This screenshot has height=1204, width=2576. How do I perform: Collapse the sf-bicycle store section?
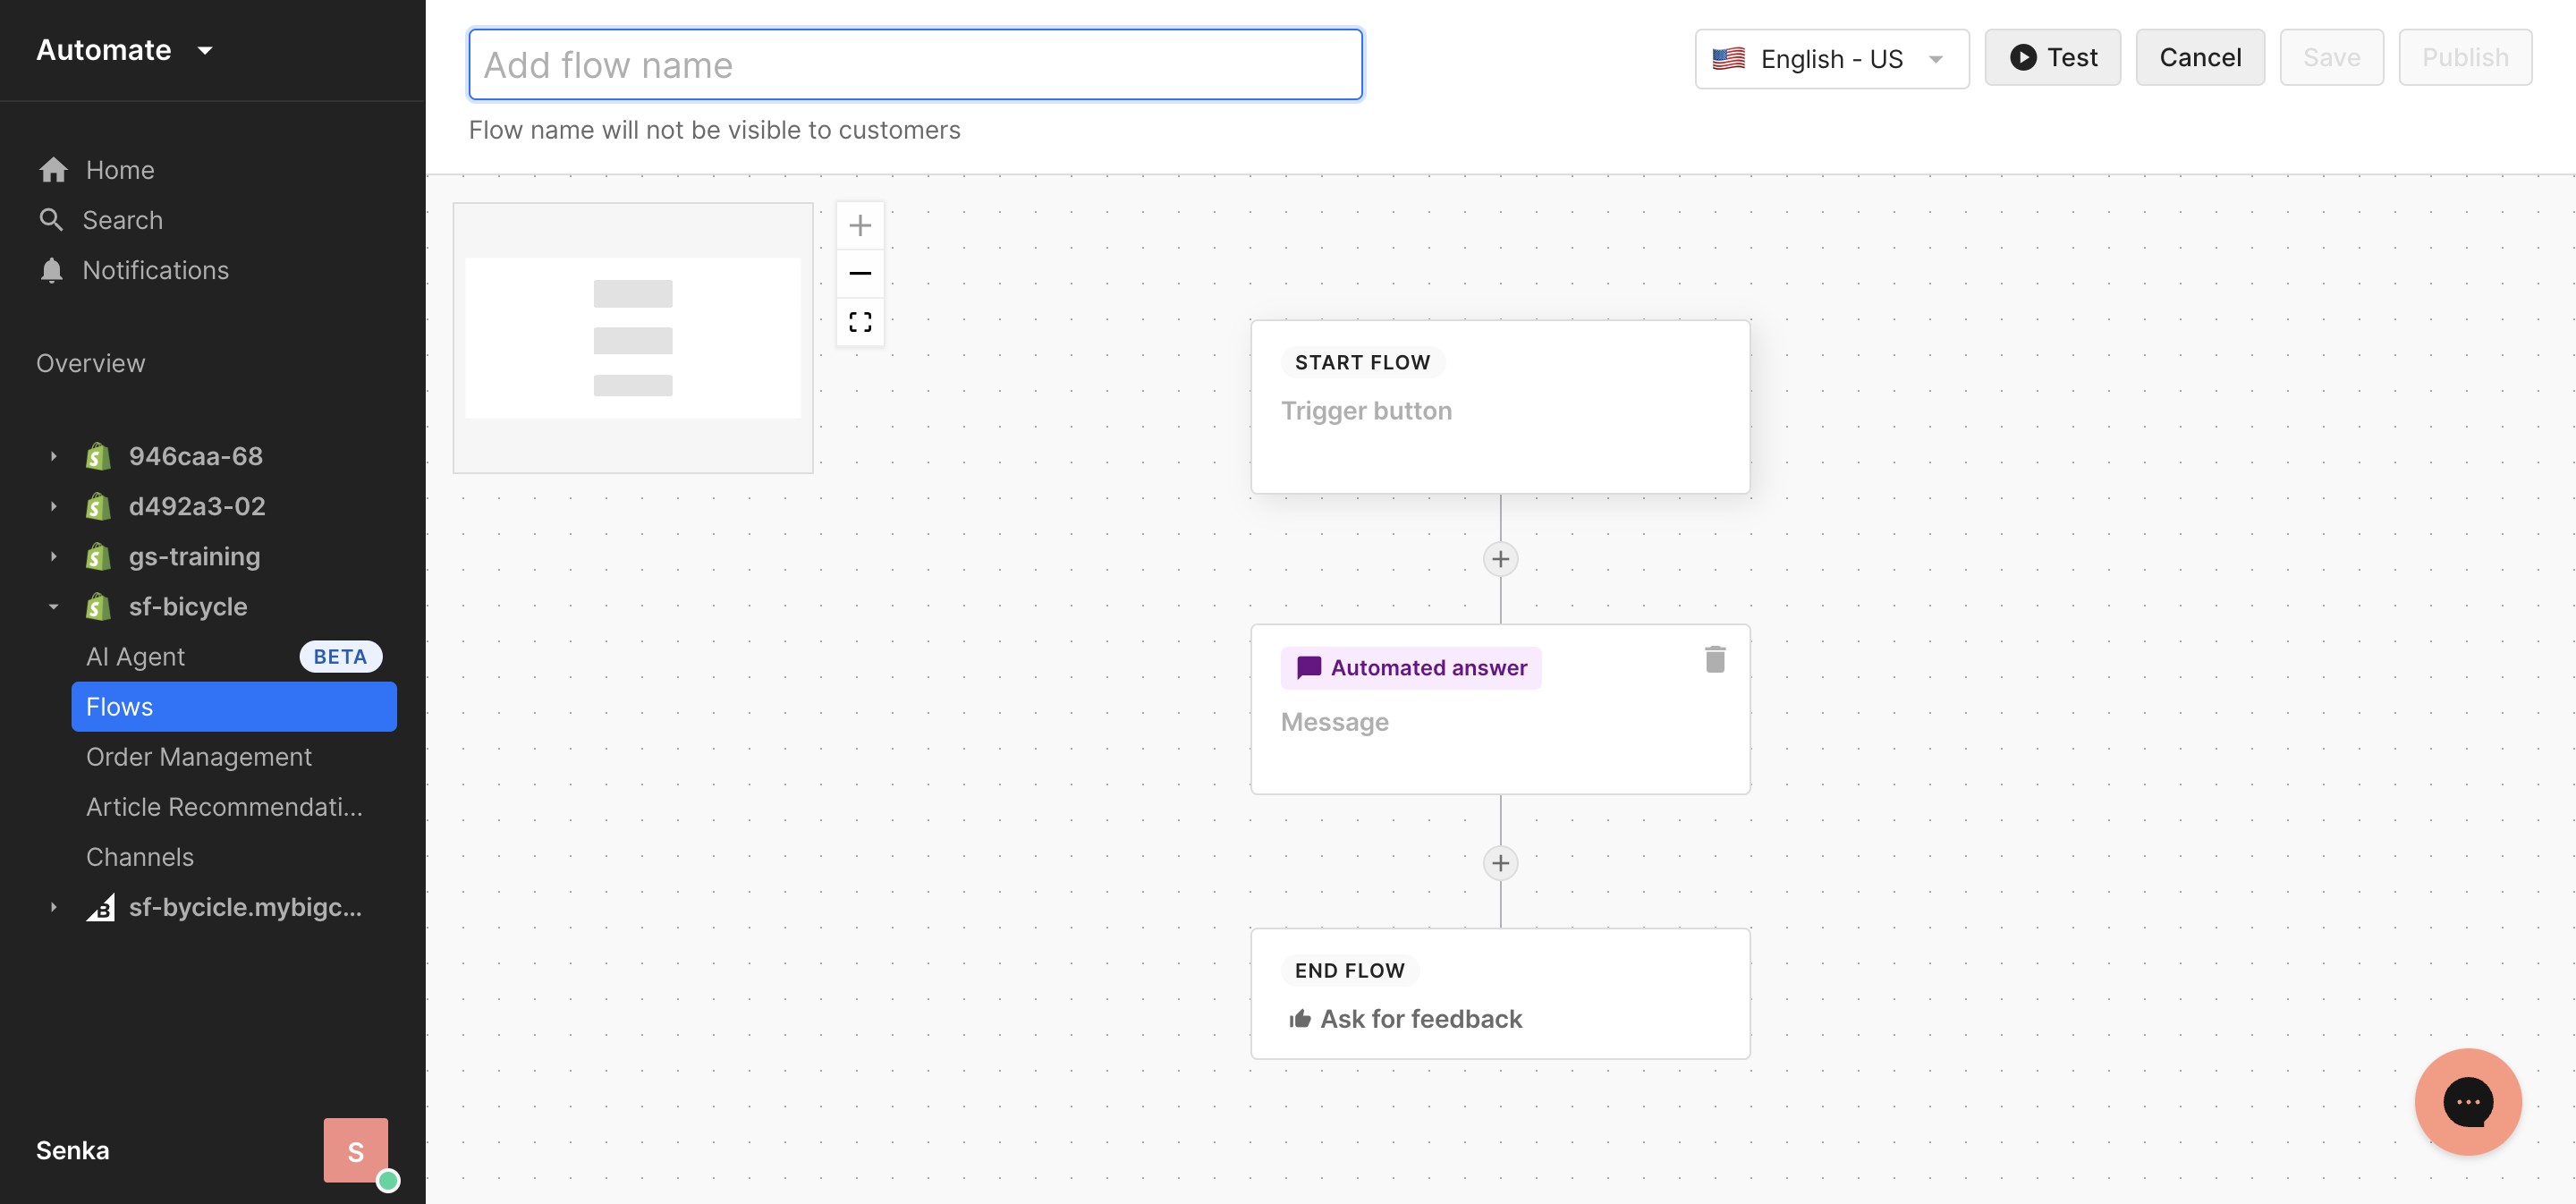pyautogui.click(x=54, y=606)
